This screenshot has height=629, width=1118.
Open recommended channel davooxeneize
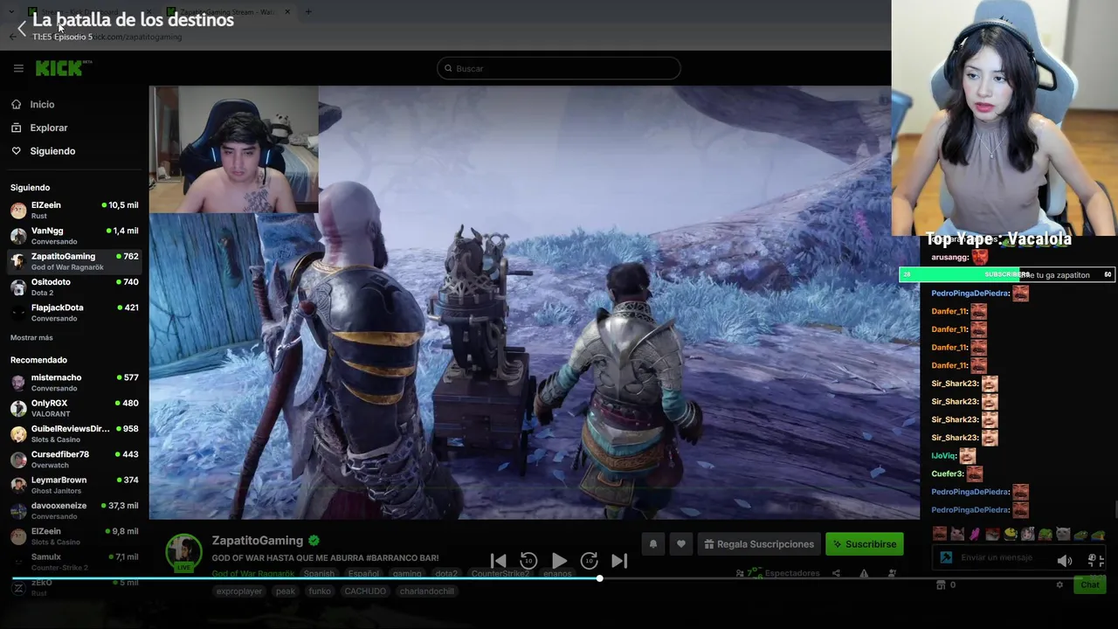(74, 510)
